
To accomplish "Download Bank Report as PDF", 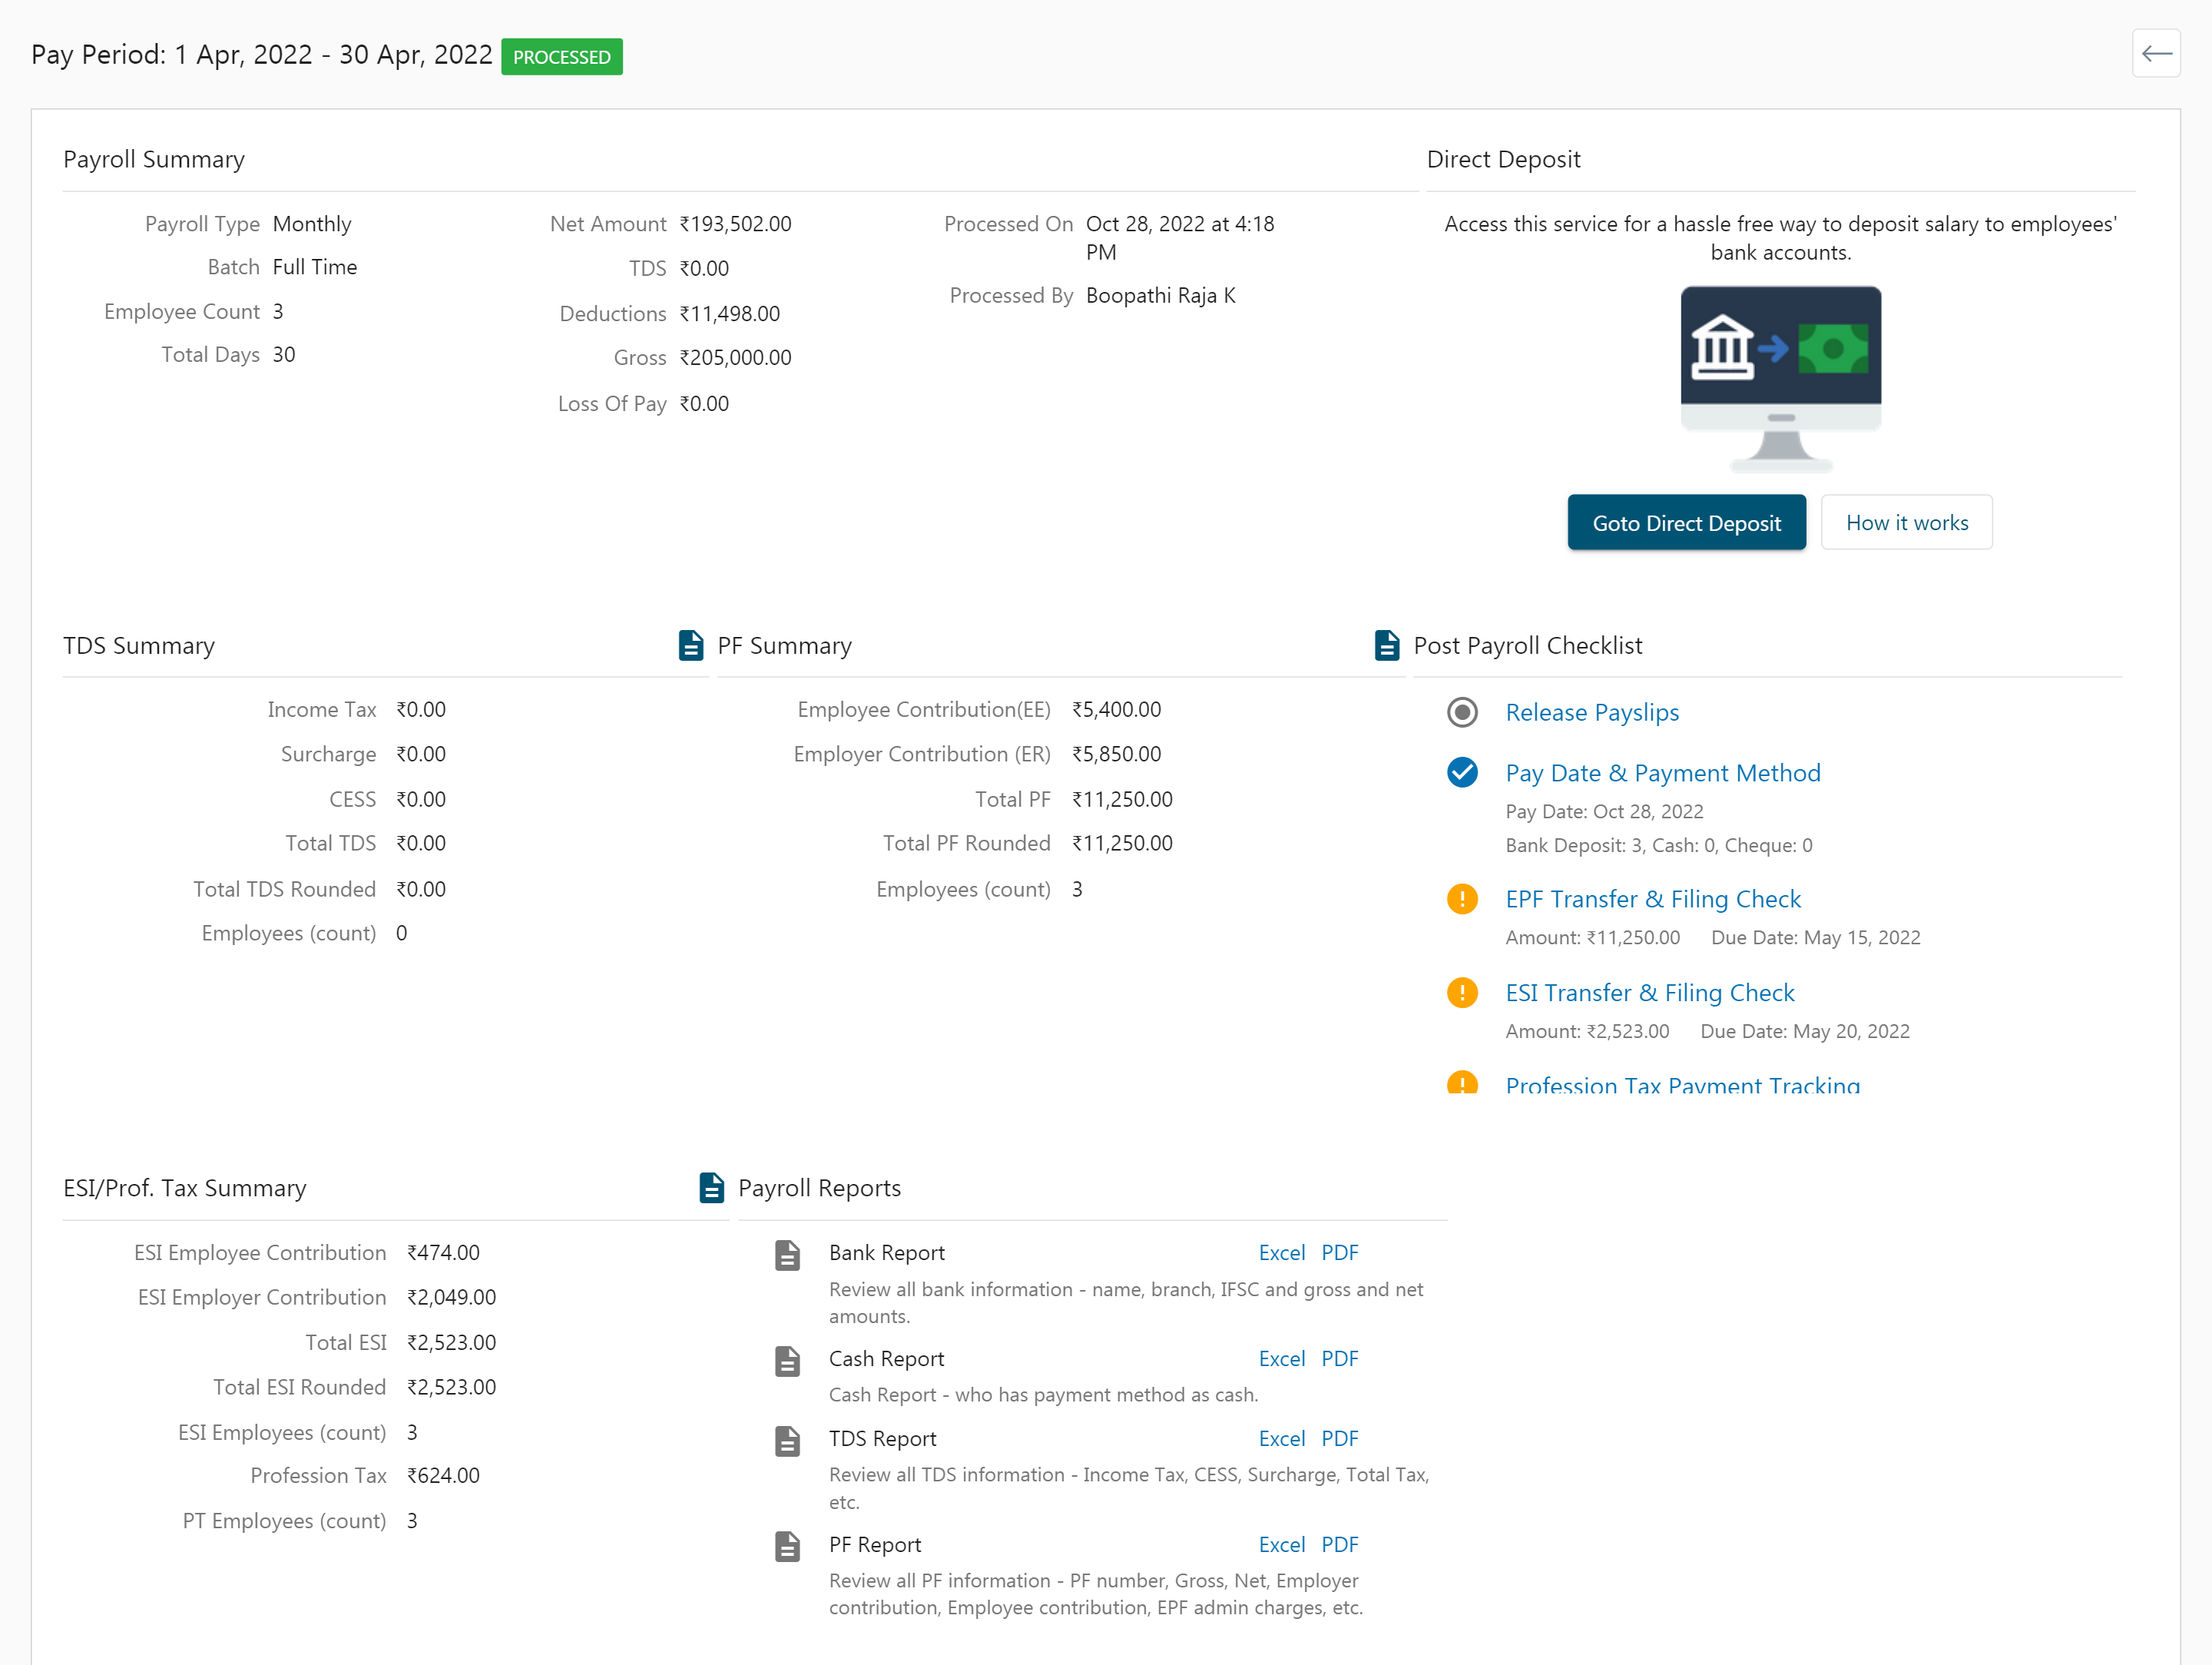I will pyautogui.click(x=1339, y=1252).
